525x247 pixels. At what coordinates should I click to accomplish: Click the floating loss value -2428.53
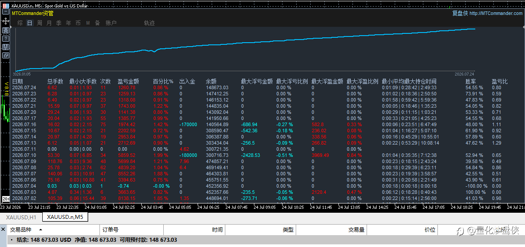(x=250, y=155)
